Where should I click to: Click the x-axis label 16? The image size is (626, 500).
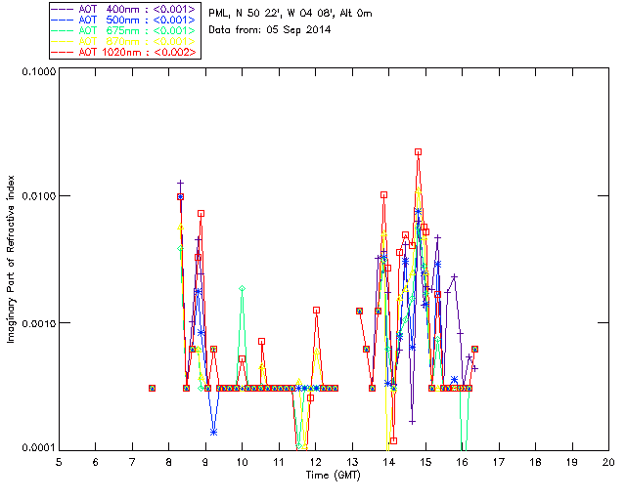(463, 463)
